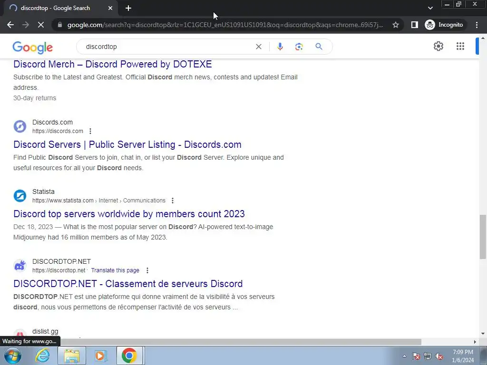
Task: Open more options for Discords.com result
Action: pos(90,131)
